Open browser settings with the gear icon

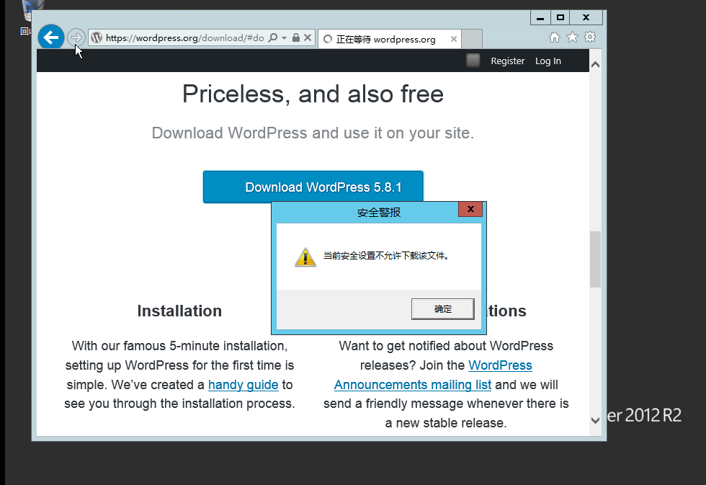590,35
